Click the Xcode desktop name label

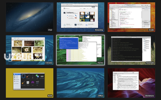[151, 30]
